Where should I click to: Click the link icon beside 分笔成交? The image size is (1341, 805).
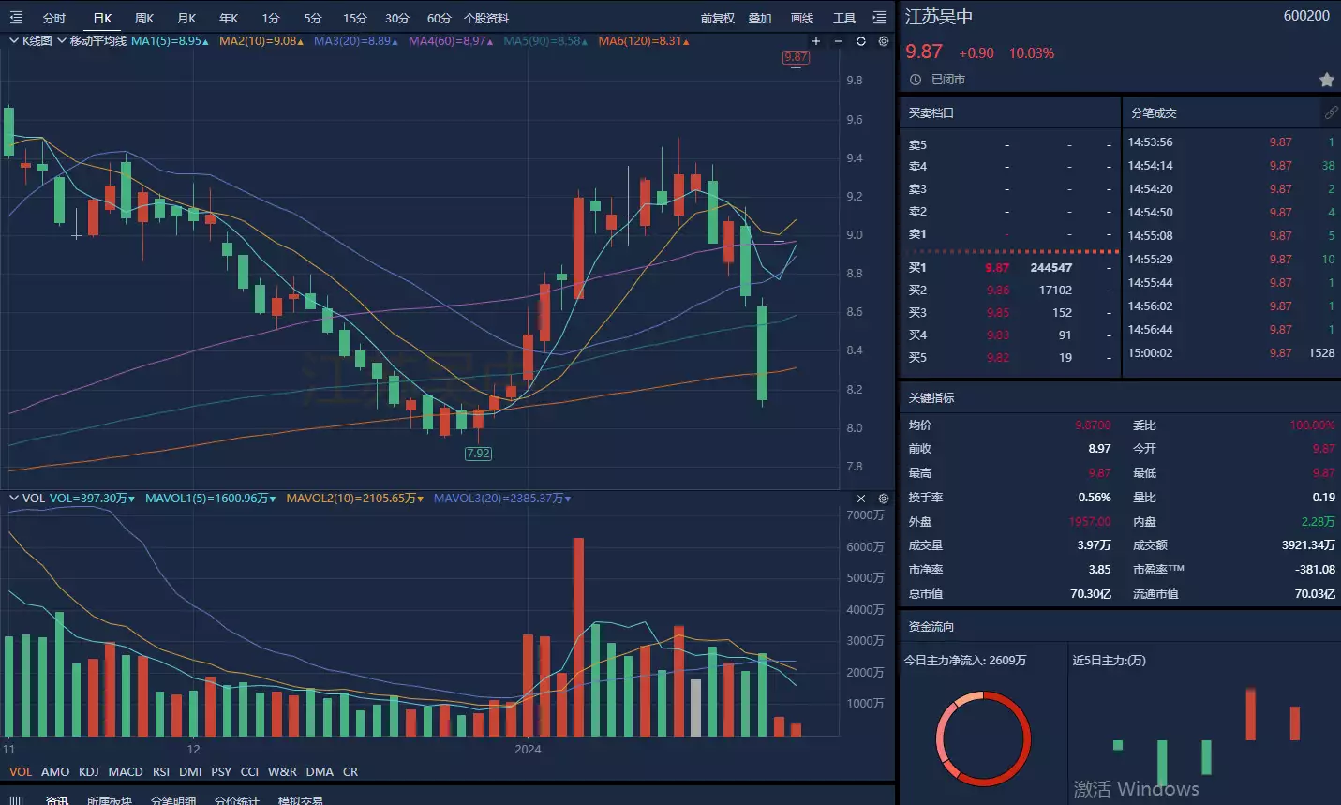click(x=1331, y=112)
